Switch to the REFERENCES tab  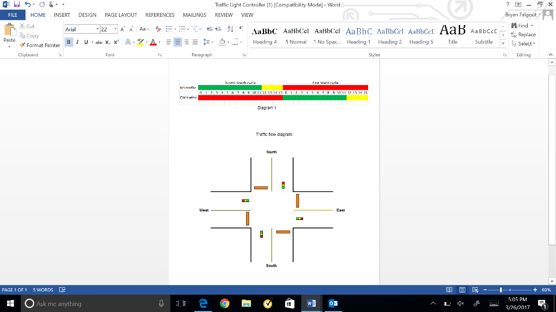pyautogui.click(x=160, y=15)
